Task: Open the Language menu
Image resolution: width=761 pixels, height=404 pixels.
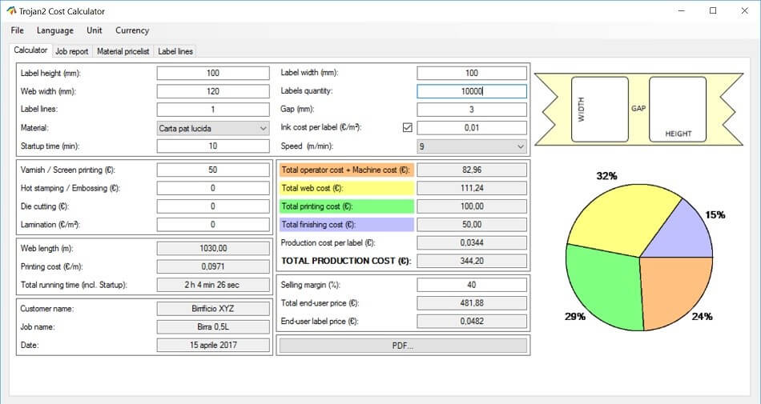Action: 55,30
